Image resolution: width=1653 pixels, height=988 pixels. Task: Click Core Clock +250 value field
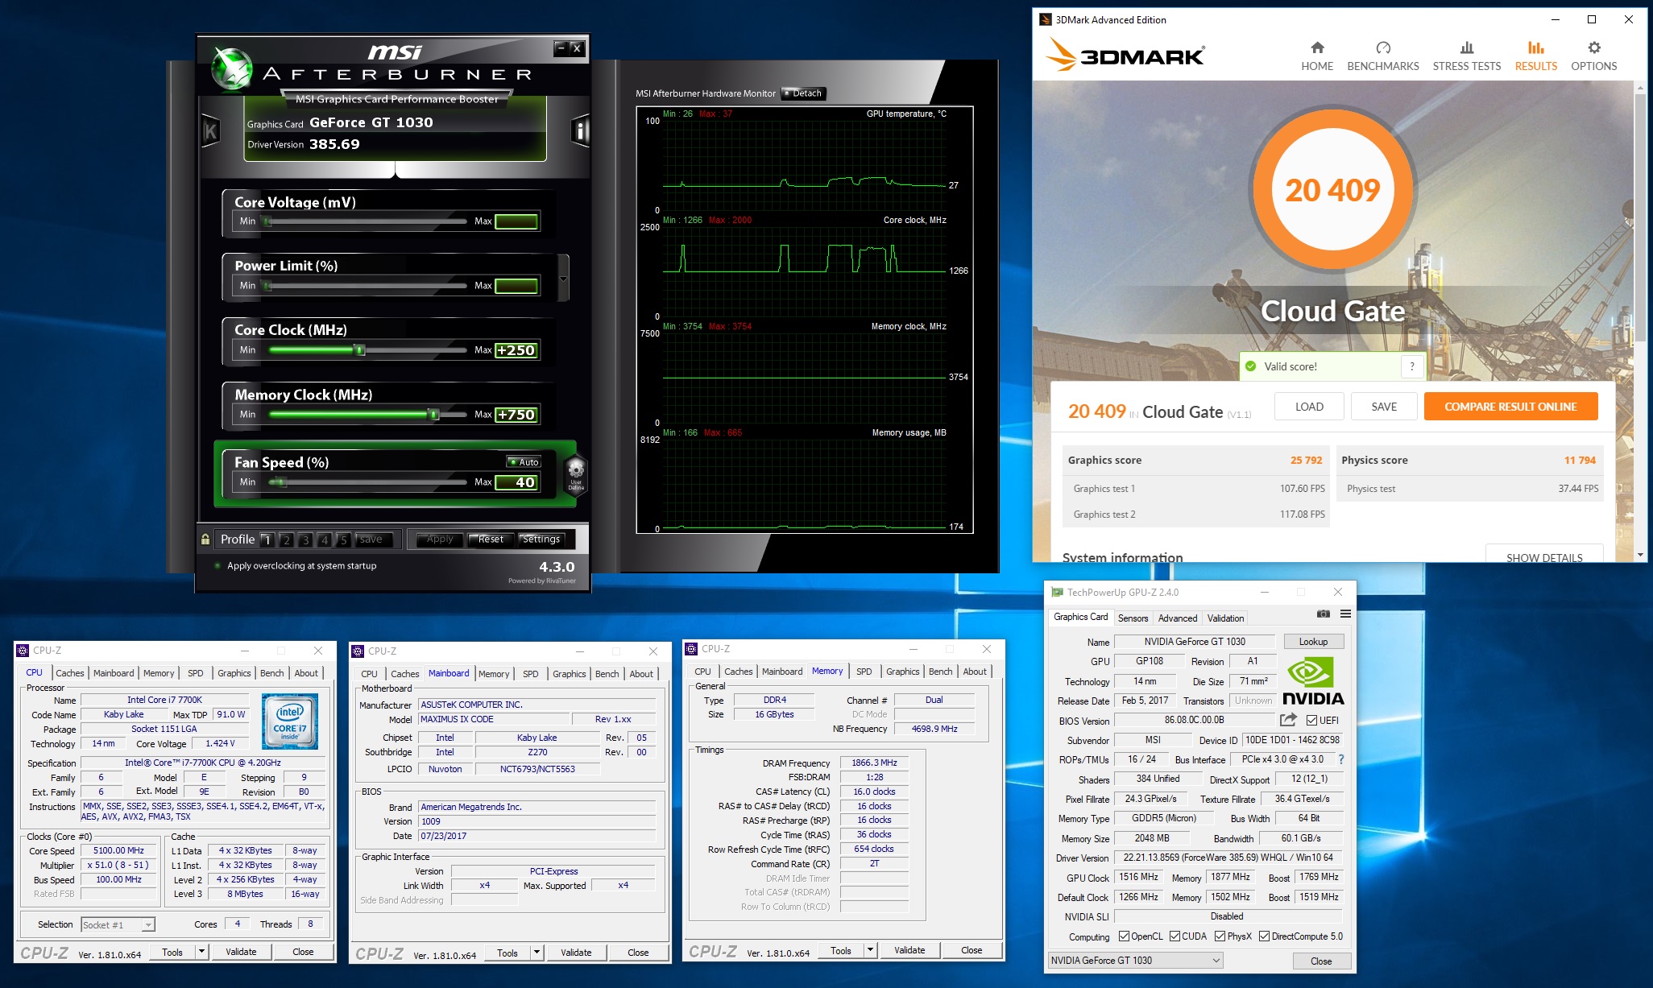[516, 350]
